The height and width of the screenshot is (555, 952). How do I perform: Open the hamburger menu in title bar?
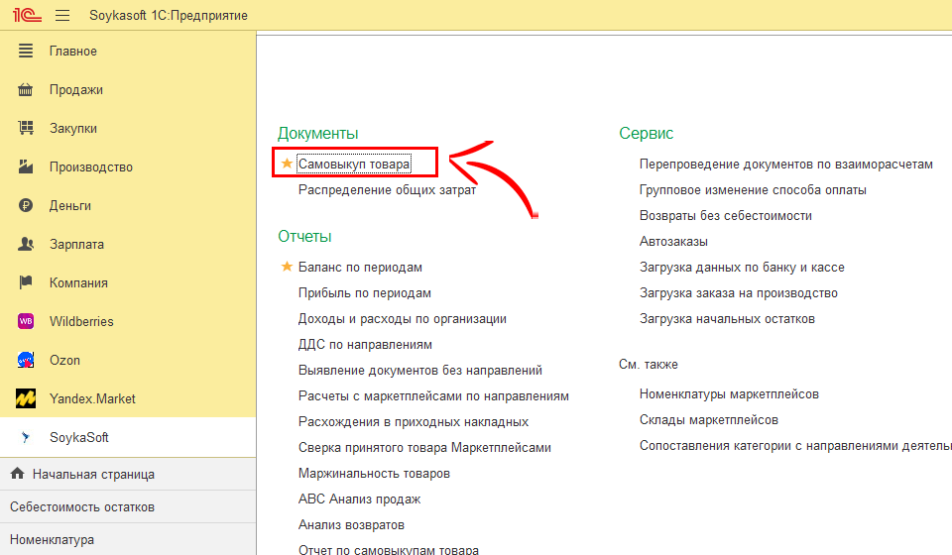coord(62,16)
